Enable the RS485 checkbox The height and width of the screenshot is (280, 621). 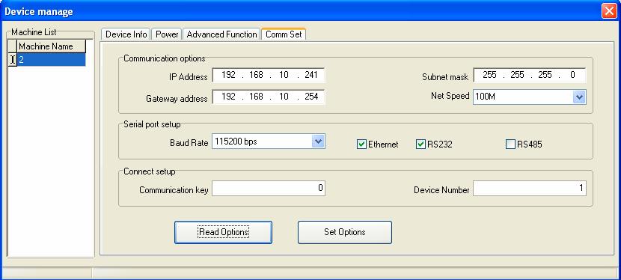point(510,144)
